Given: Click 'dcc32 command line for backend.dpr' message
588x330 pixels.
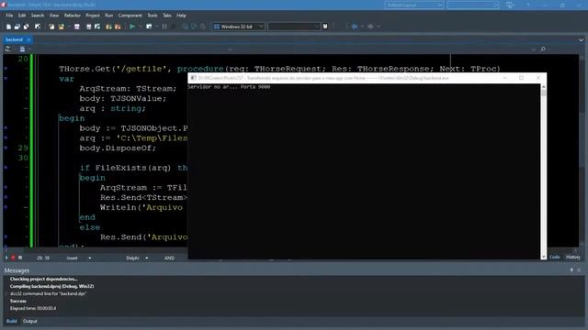Looking at the screenshot, I should [x=48, y=293].
